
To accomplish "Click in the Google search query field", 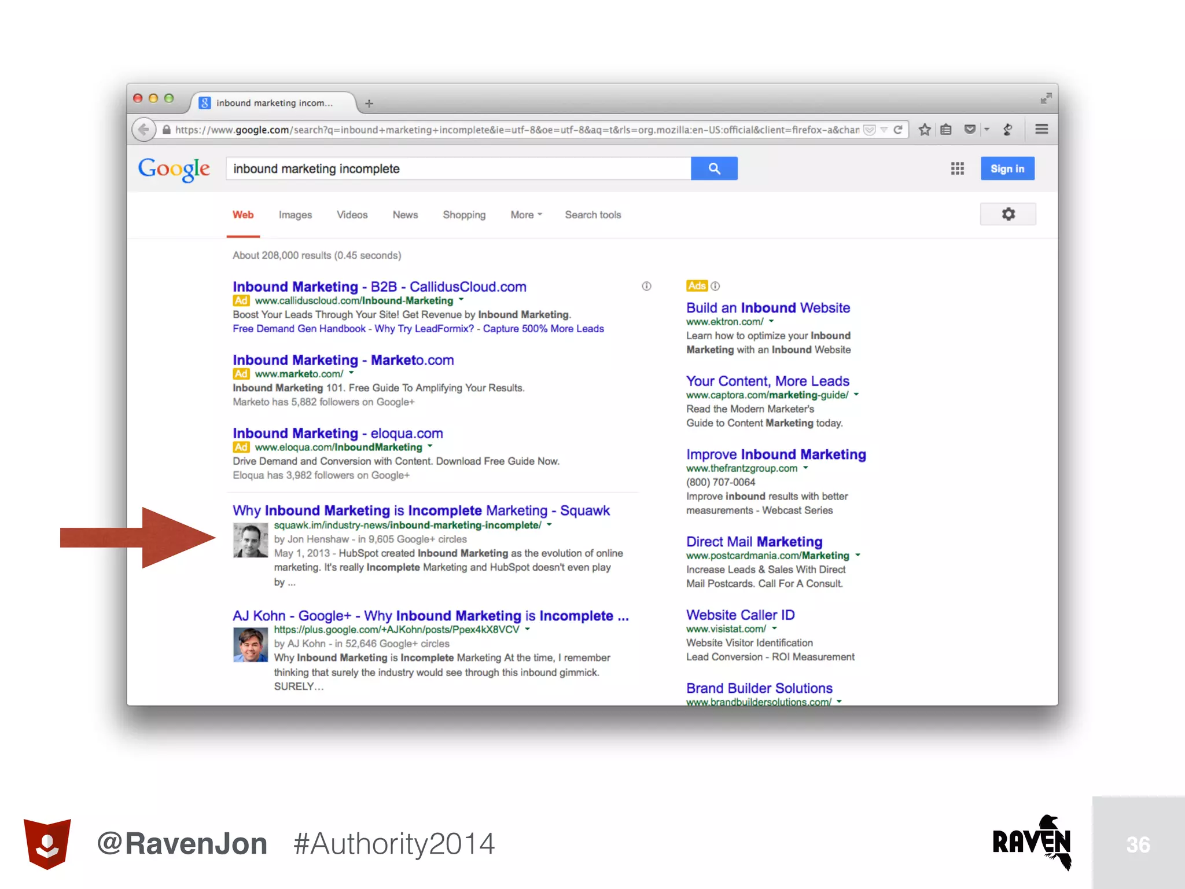I will 458,168.
